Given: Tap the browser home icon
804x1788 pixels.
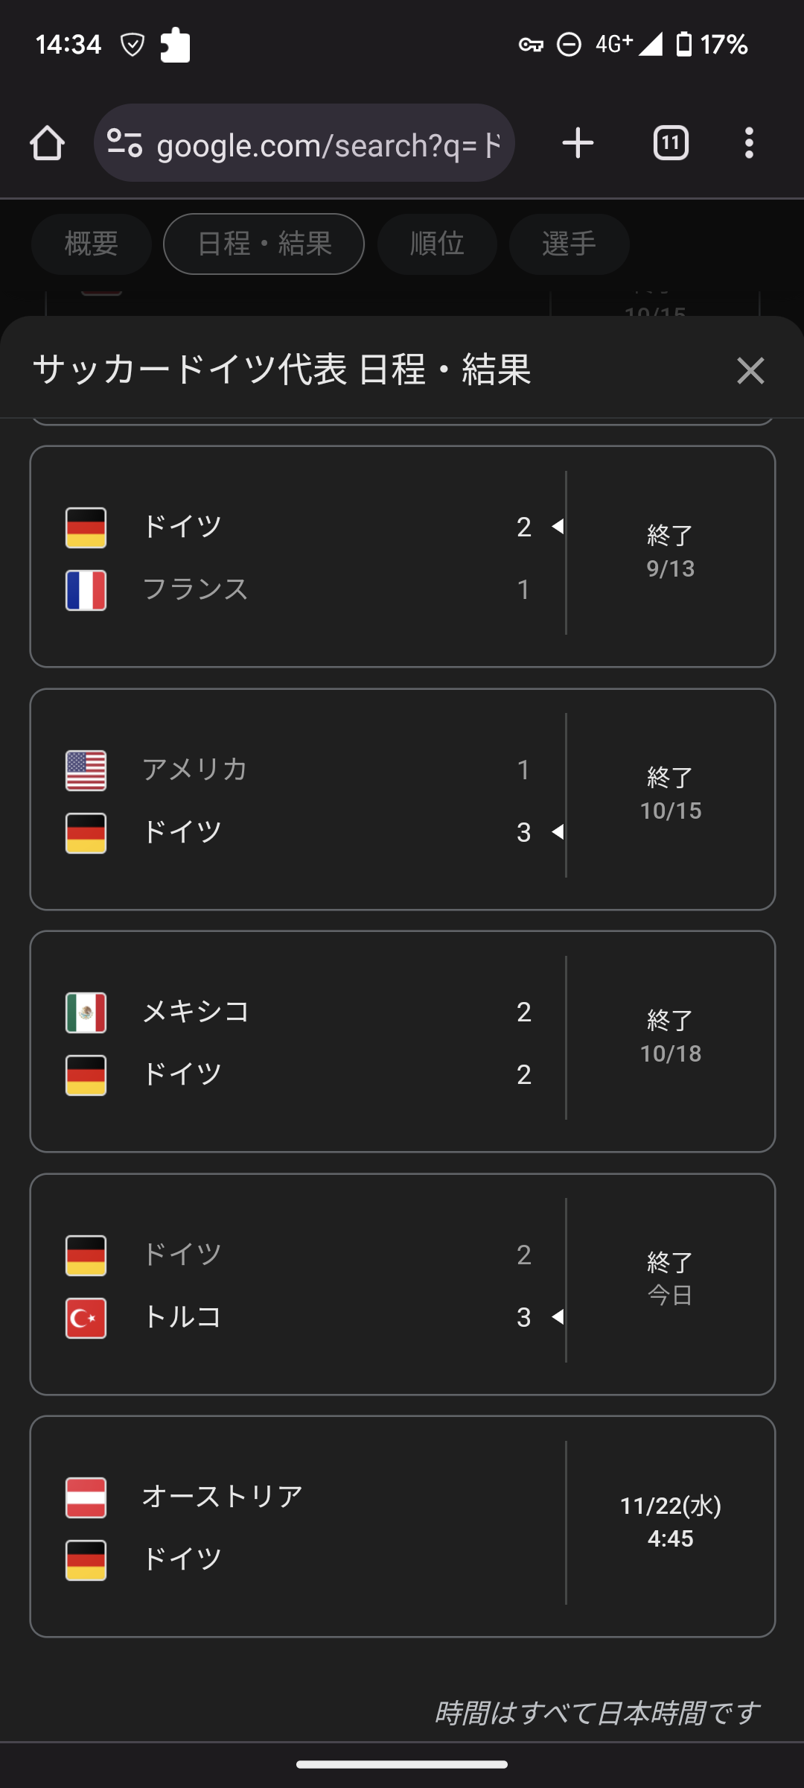Looking at the screenshot, I should pos(47,143).
